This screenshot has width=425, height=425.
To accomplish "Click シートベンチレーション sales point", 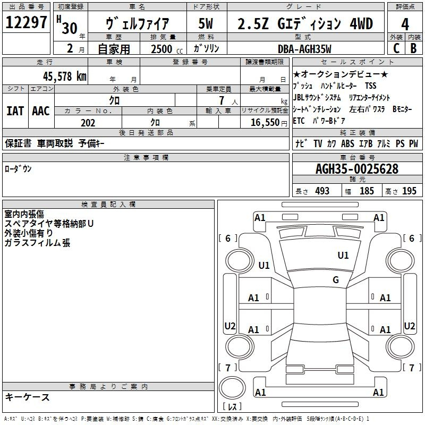I will click(317, 109).
